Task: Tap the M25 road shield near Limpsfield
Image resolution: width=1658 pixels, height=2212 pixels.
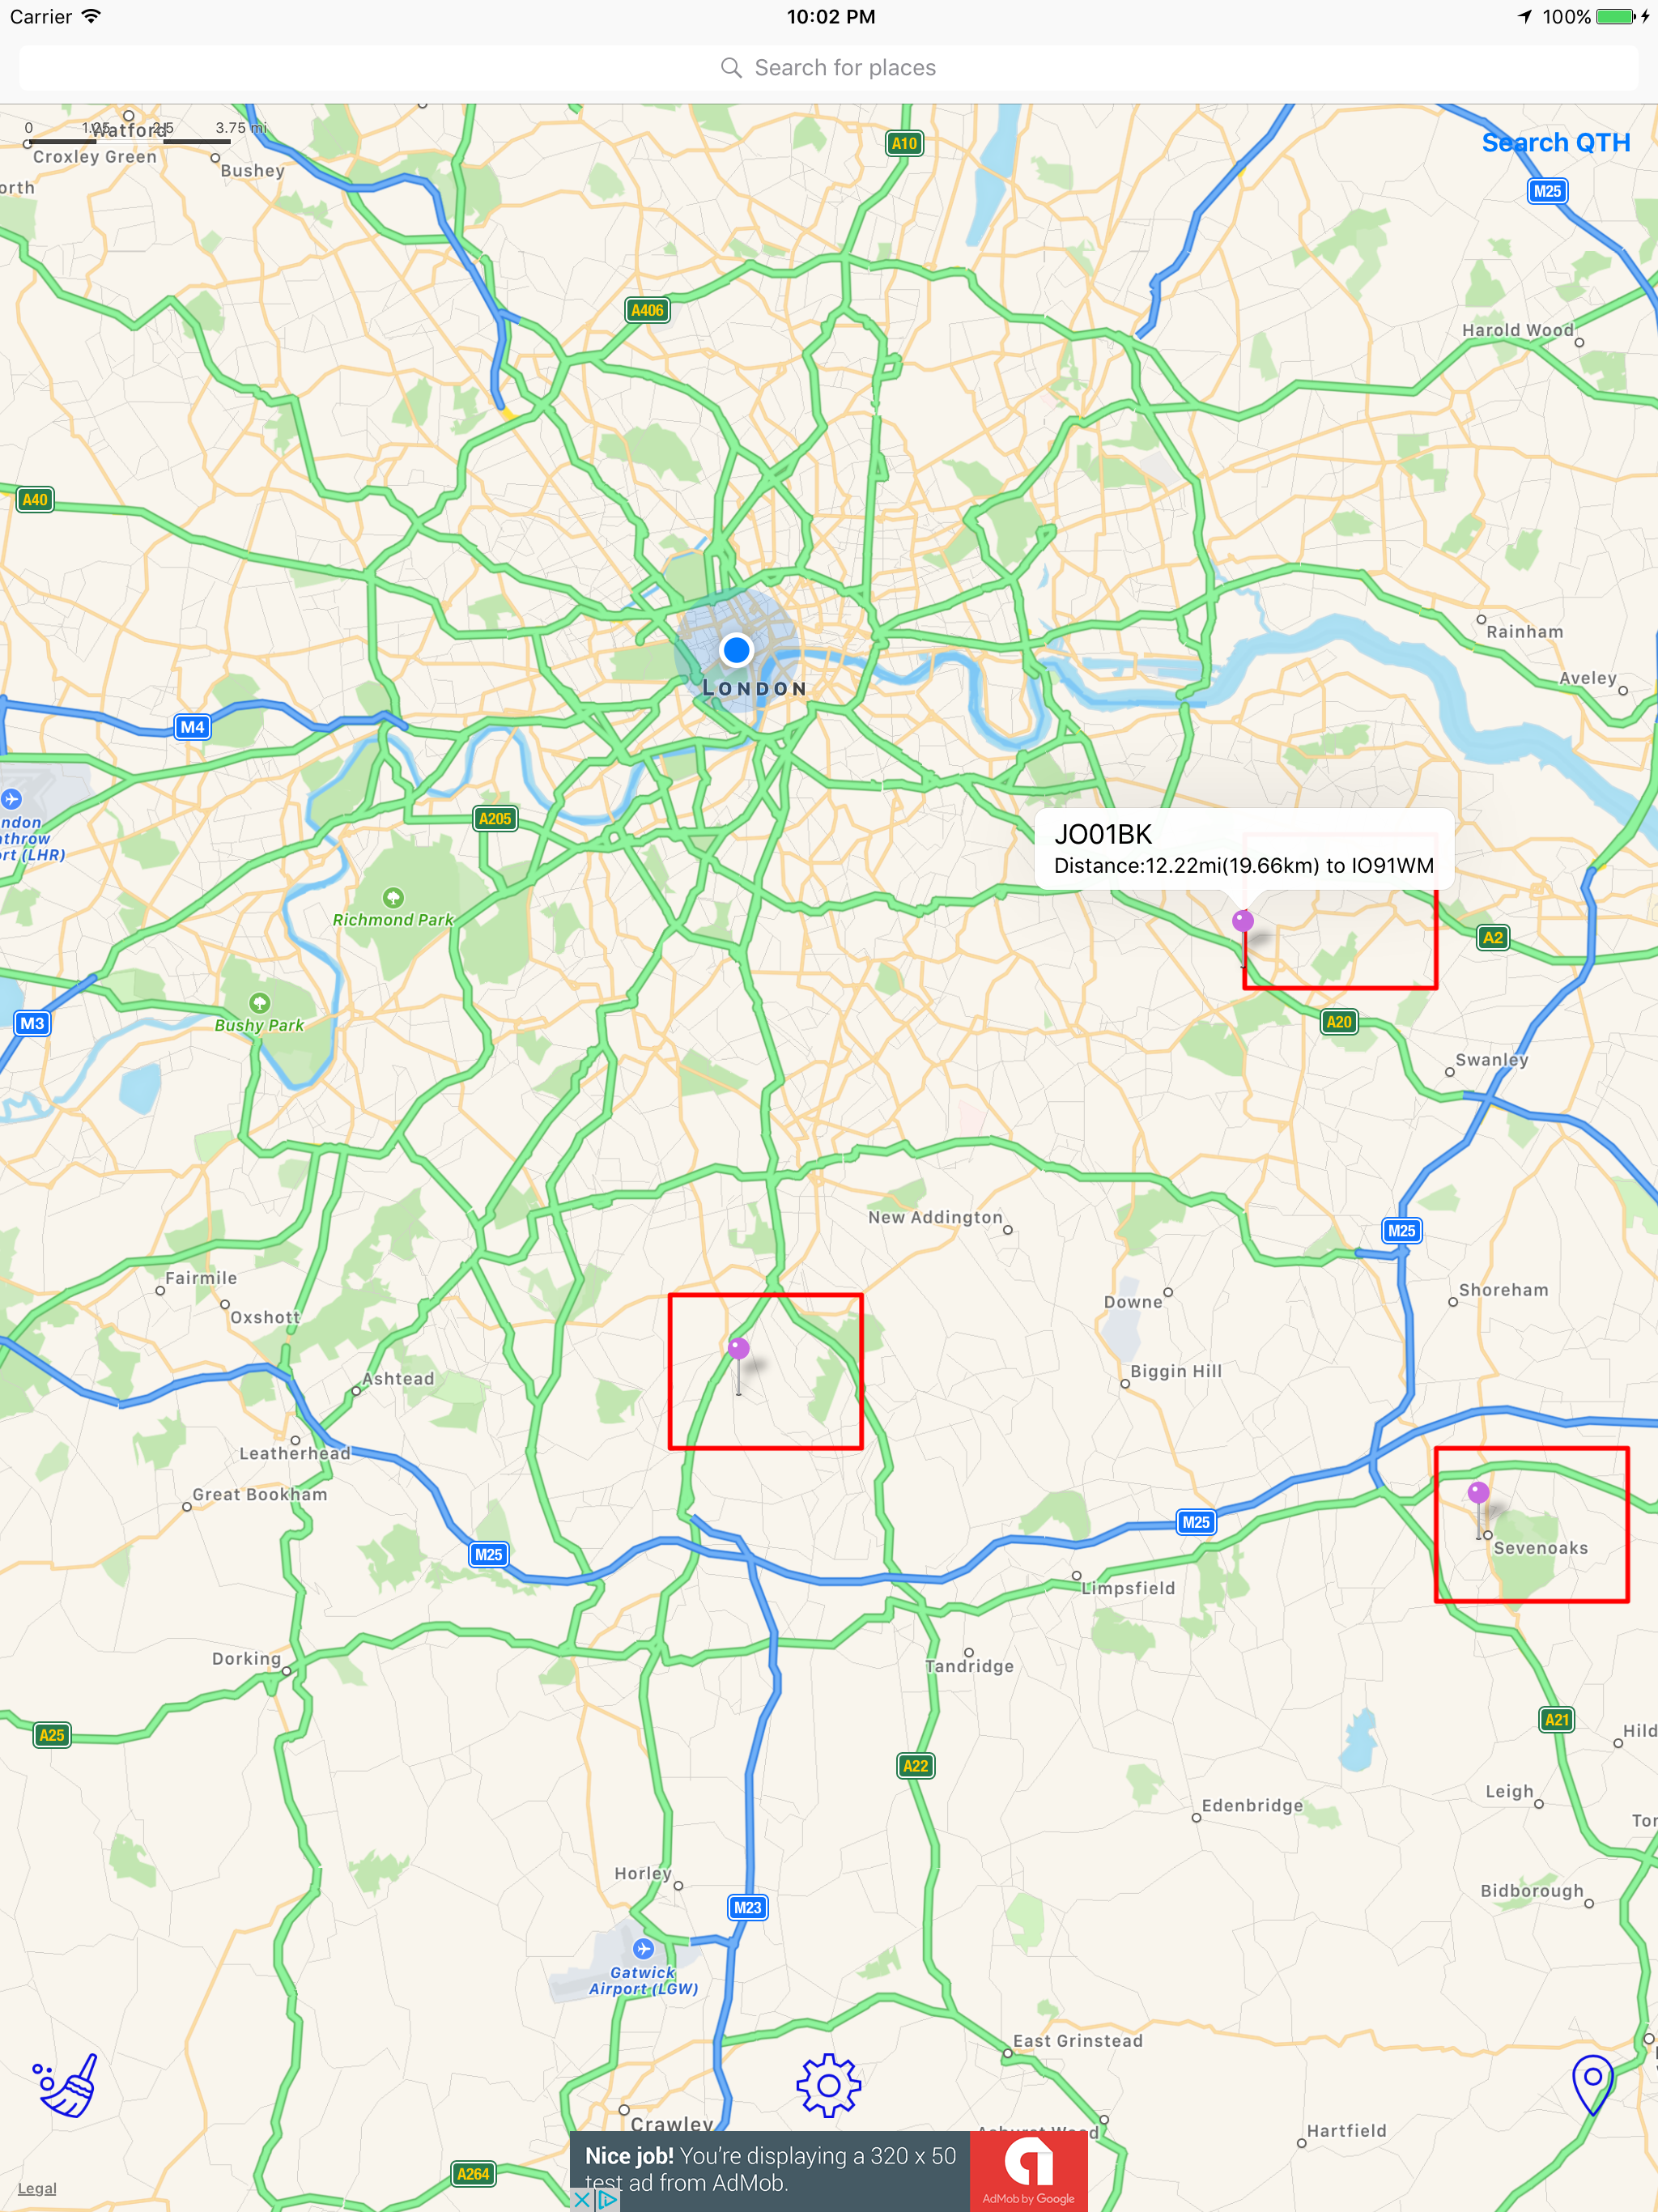Action: coord(1195,1522)
